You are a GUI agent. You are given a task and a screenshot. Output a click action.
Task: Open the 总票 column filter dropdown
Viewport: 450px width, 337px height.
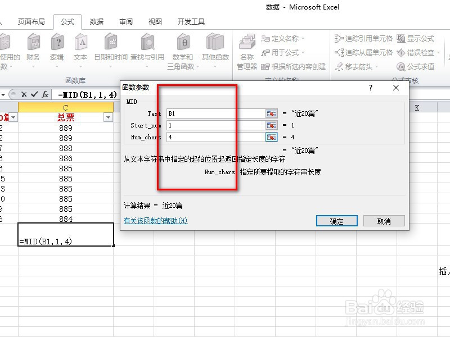pyautogui.click(x=108, y=117)
